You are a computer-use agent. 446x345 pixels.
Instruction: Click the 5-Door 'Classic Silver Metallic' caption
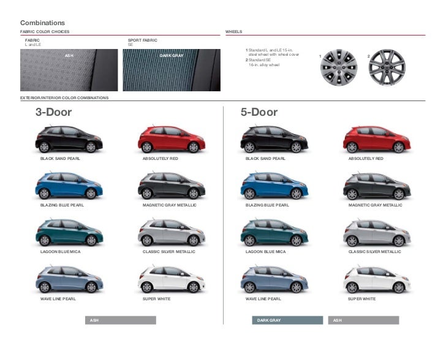point(374,252)
